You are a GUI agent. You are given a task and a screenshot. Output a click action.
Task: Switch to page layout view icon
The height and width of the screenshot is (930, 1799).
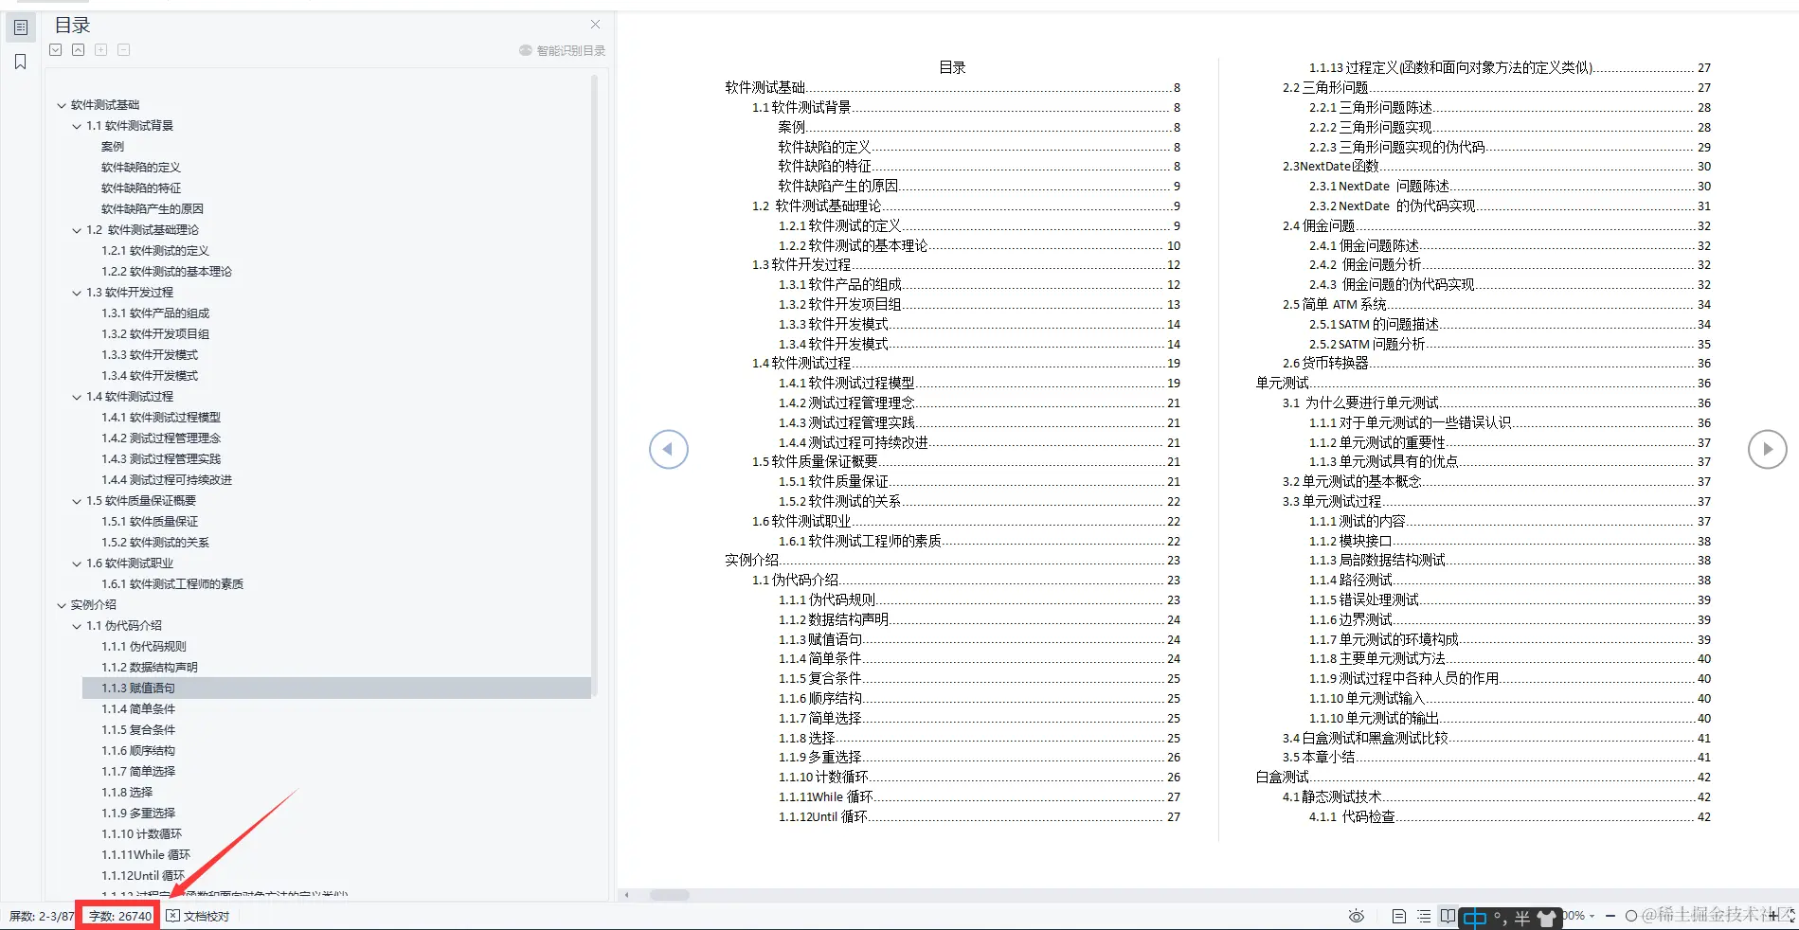[x=1399, y=916]
